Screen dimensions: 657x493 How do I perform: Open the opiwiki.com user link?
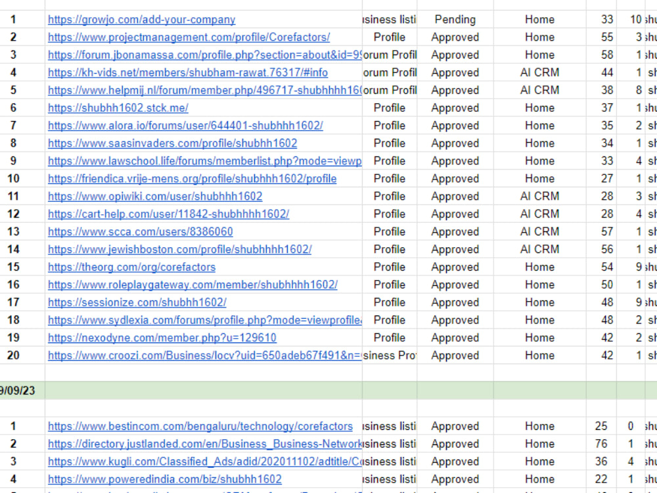(x=155, y=196)
